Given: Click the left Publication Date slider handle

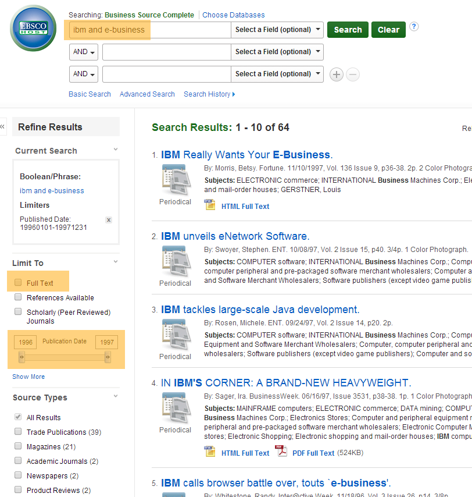Looking at the screenshot, I should (x=22, y=357).
